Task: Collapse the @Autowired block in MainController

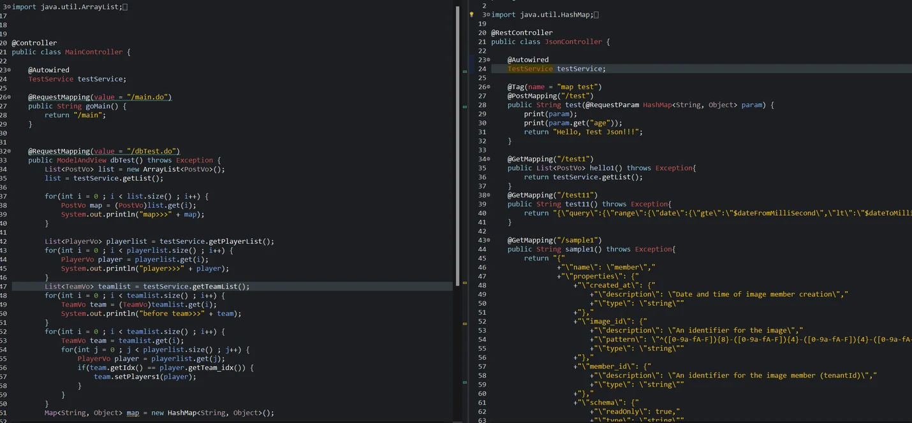Action: pyautogui.click(x=9, y=70)
